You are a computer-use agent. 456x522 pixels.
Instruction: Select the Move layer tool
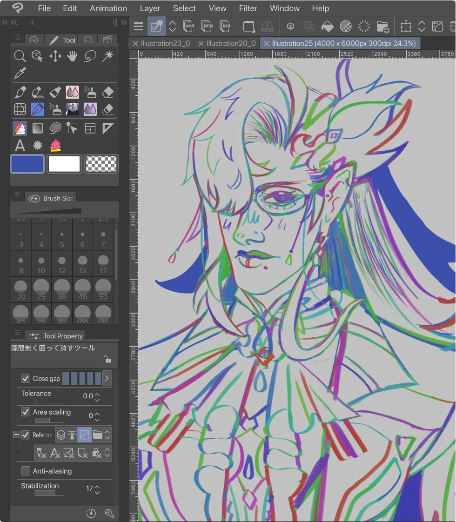[x=55, y=56]
